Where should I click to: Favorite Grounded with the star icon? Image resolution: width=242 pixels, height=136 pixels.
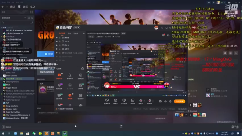coord(236,53)
